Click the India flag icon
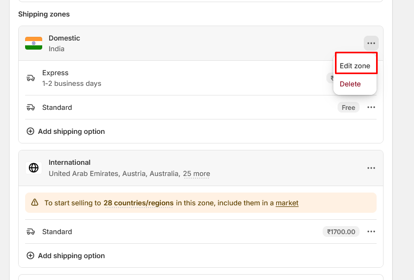 [34, 43]
